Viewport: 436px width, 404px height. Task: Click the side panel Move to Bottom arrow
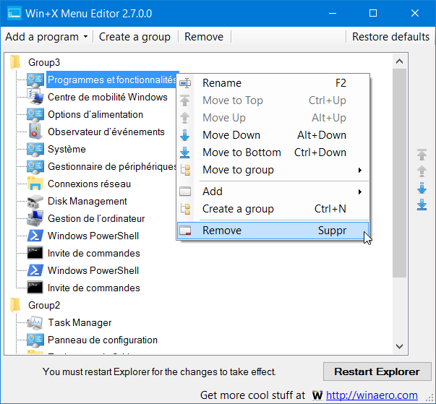click(x=422, y=205)
